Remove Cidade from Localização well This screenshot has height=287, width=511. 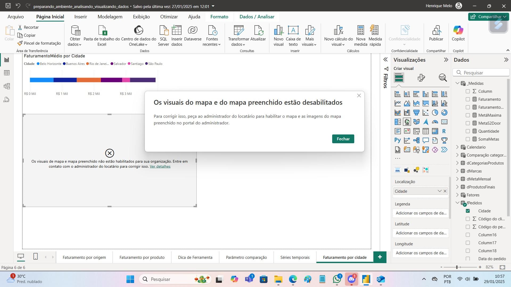pyautogui.click(x=445, y=191)
